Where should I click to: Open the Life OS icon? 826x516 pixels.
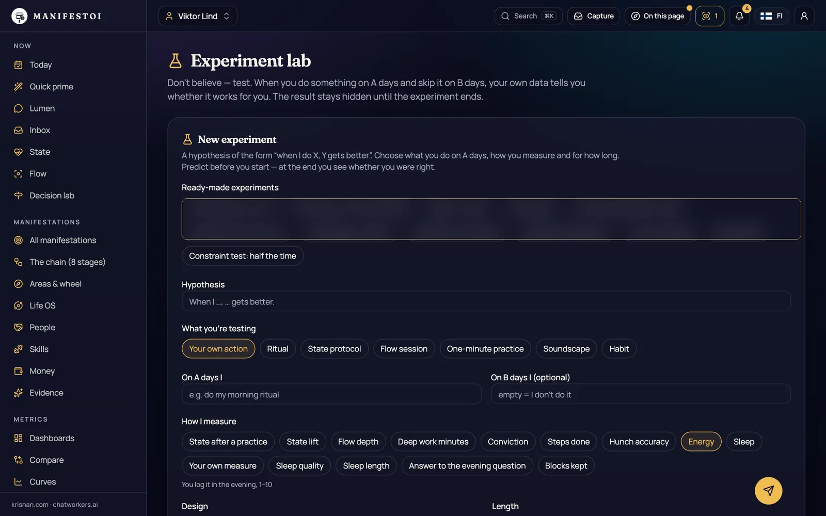coord(19,305)
